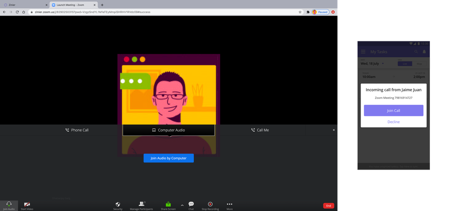Open the Security shield menu

pyautogui.click(x=118, y=204)
